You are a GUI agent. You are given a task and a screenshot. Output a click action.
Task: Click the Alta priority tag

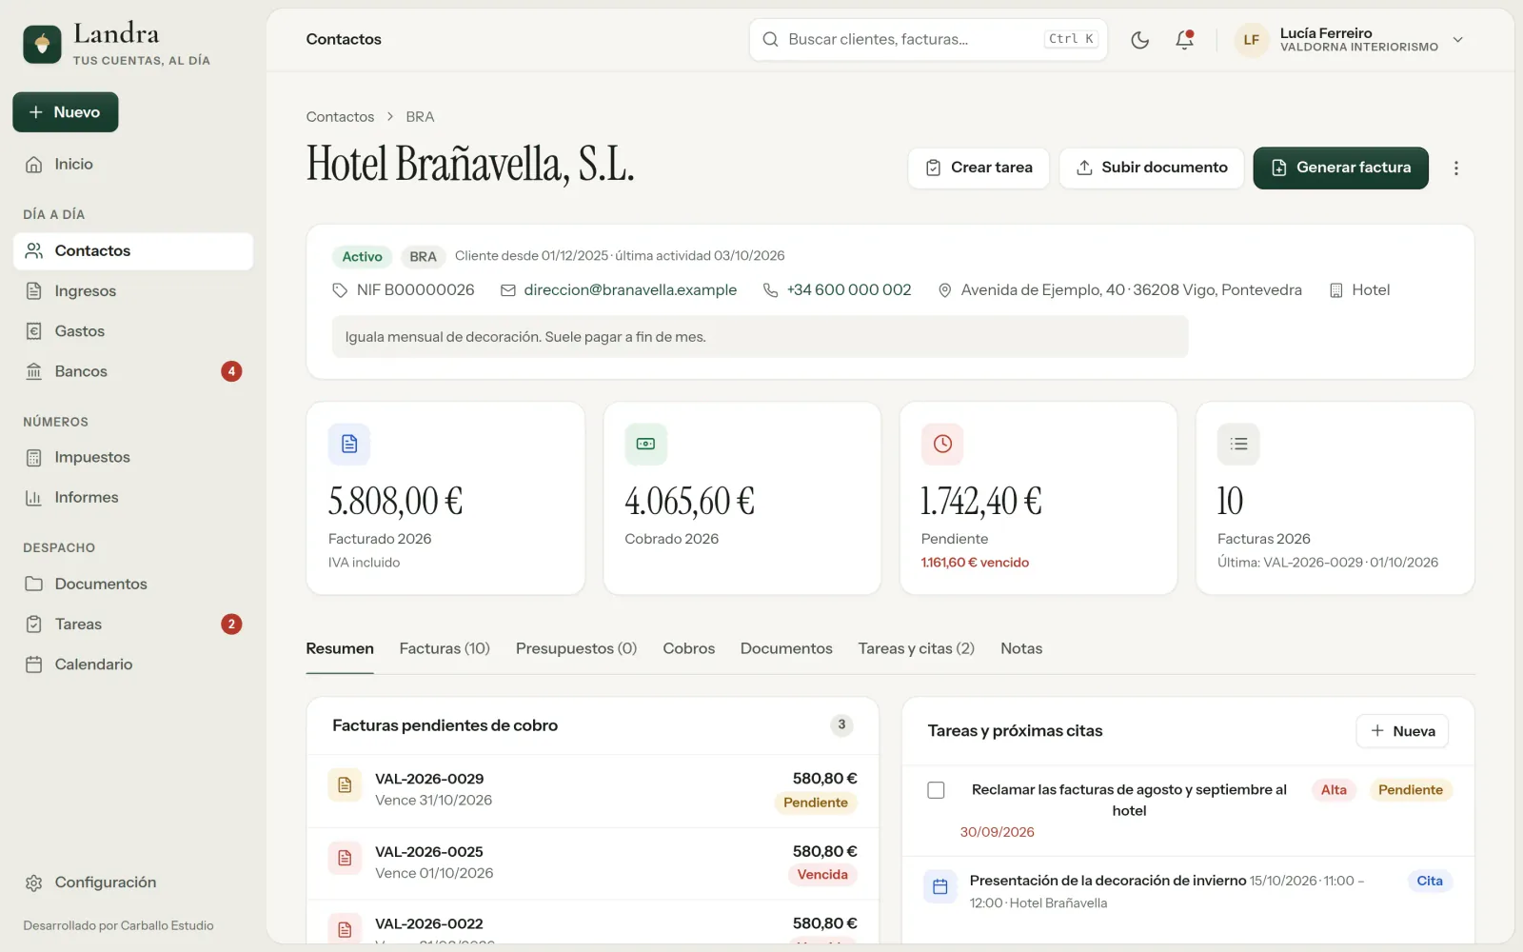click(1334, 790)
